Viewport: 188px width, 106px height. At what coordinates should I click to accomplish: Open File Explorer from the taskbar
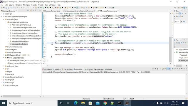pyautogui.click(x=83, y=103)
